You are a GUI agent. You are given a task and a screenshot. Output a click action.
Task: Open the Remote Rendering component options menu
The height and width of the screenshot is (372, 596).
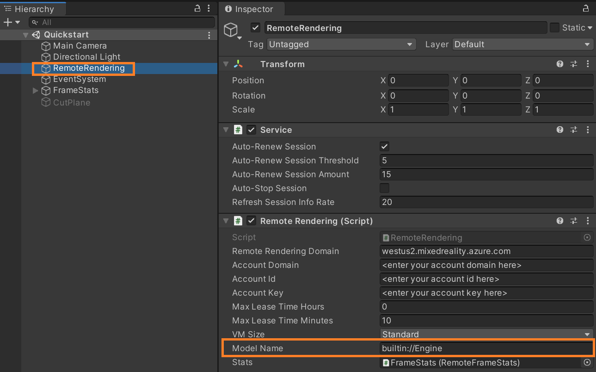click(588, 221)
